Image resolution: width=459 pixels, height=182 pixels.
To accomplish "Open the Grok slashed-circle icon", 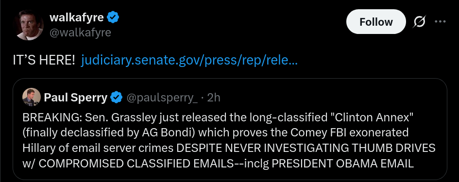I will point(419,22).
